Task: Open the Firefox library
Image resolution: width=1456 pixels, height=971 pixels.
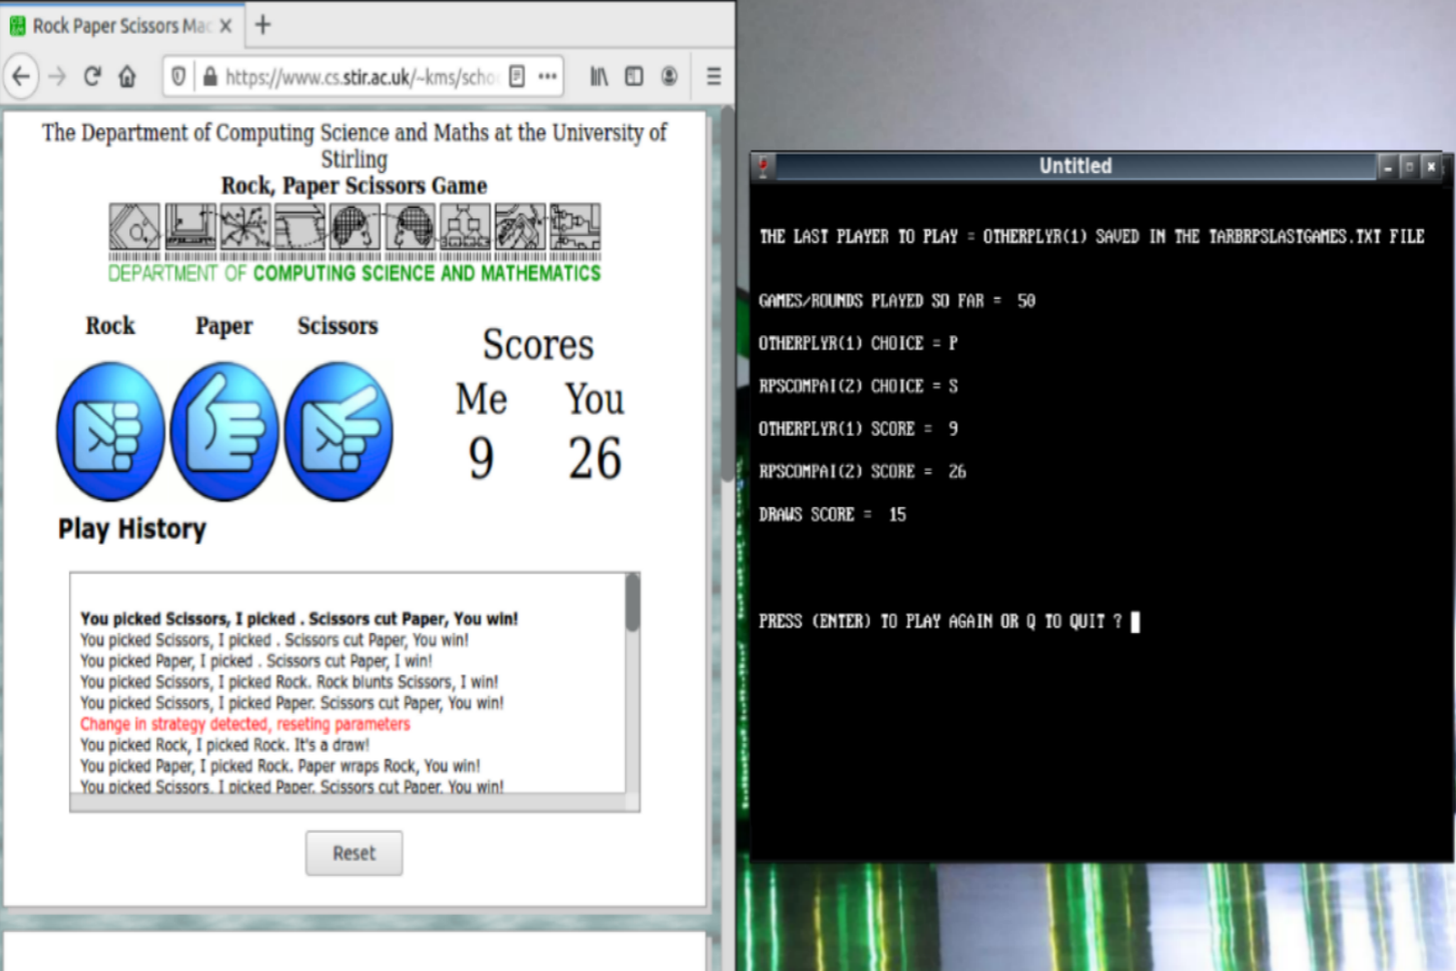Action: tap(600, 76)
